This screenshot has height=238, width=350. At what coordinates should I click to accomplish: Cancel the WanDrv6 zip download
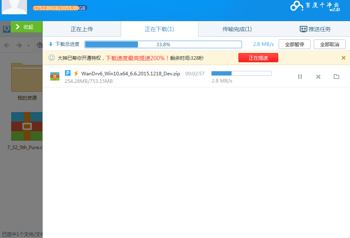[318, 77]
